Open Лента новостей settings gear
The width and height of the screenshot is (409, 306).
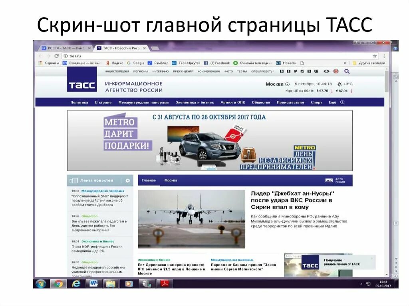point(127,180)
